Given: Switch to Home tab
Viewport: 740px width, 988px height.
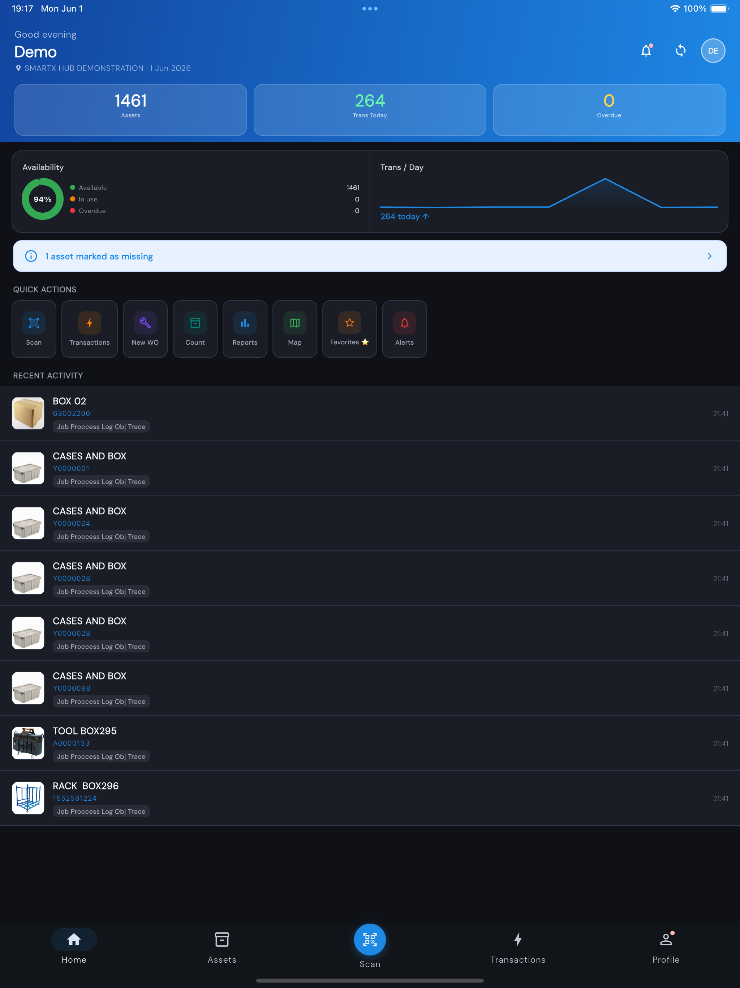Looking at the screenshot, I should (74, 947).
